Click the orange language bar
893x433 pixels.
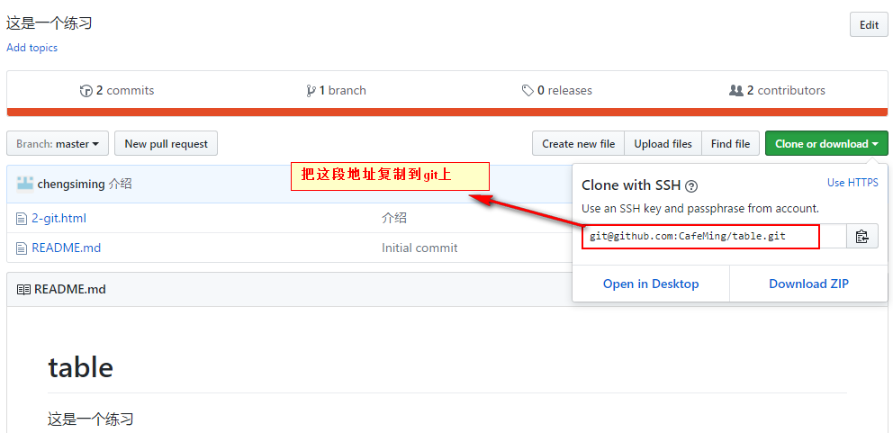click(x=447, y=113)
